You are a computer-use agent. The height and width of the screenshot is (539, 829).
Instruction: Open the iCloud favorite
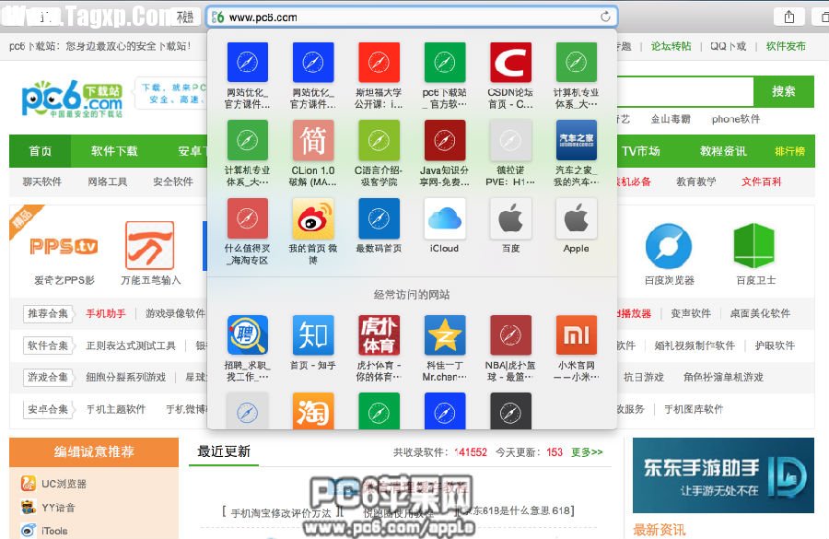click(444, 218)
